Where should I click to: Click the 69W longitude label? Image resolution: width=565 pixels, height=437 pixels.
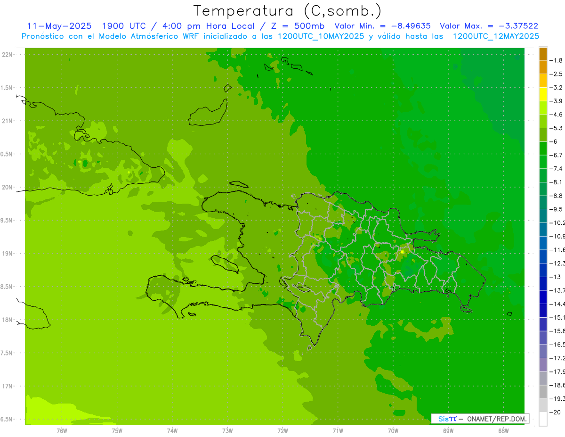click(448, 430)
